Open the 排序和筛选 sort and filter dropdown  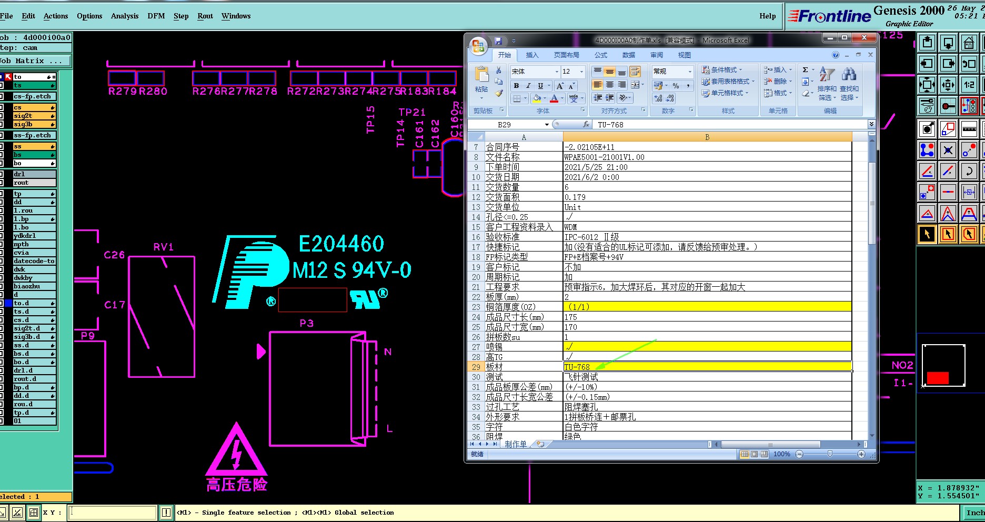(x=827, y=84)
